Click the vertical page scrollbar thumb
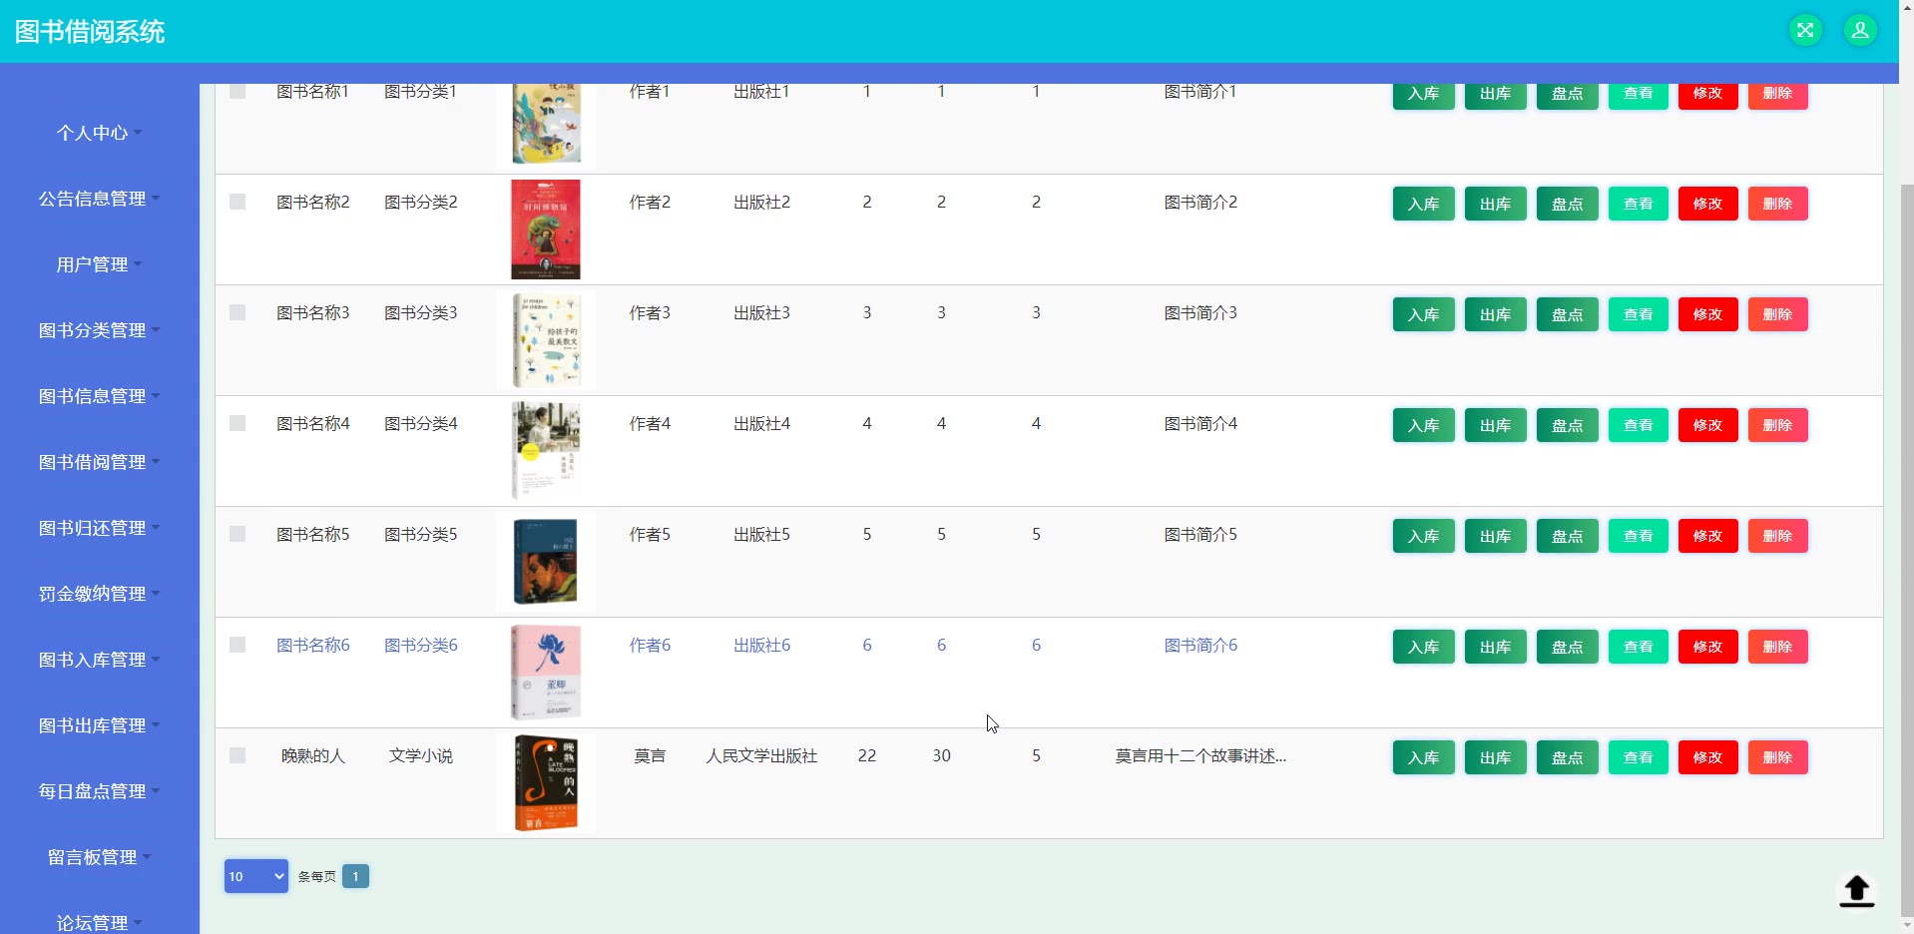The image size is (1914, 934). (1906, 549)
